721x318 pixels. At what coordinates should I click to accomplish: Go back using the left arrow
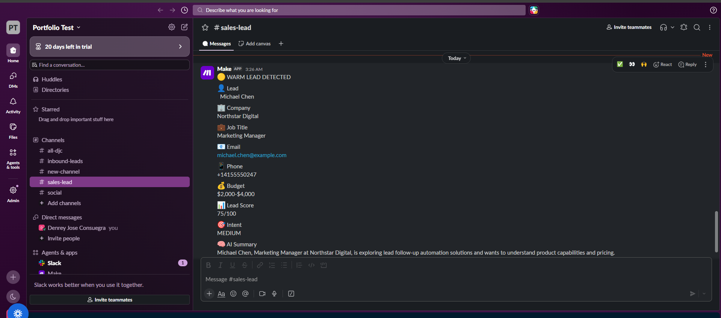[x=160, y=10]
